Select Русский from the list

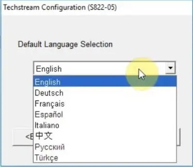(105, 147)
